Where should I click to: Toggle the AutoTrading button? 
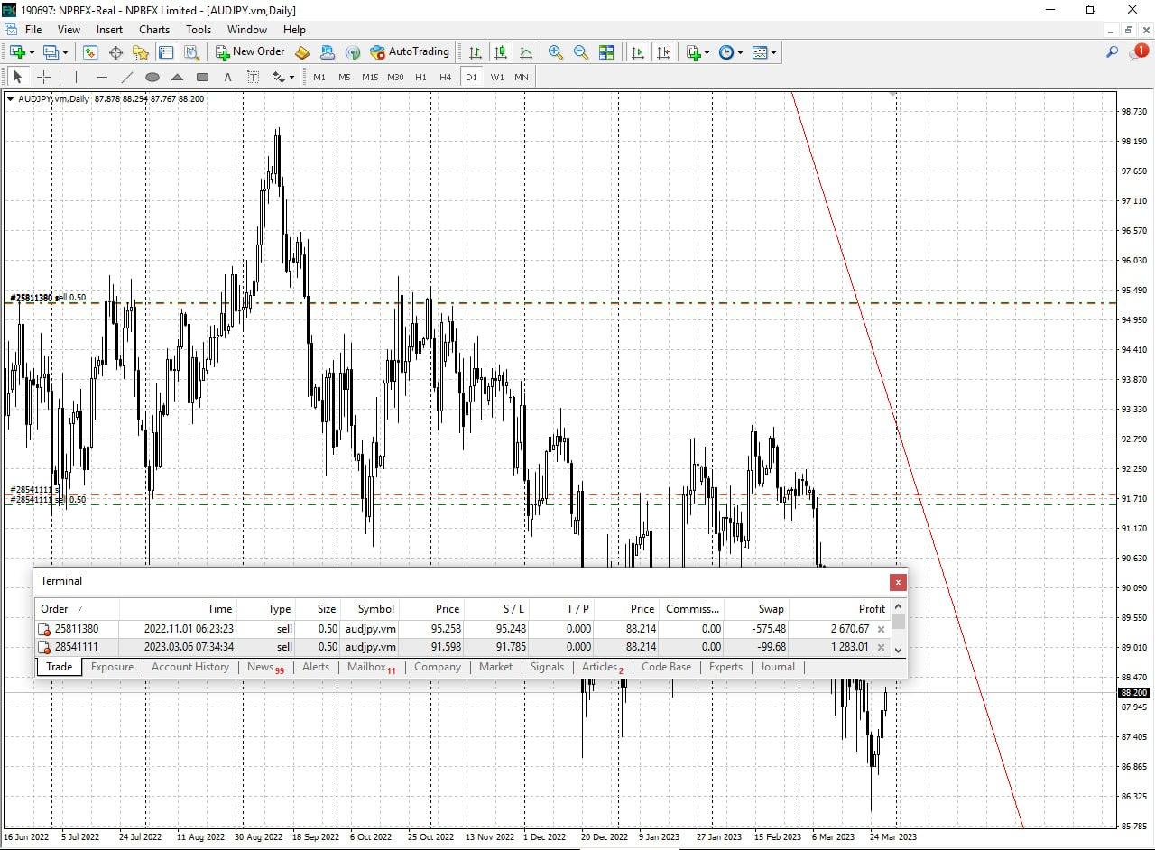(410, 52)
